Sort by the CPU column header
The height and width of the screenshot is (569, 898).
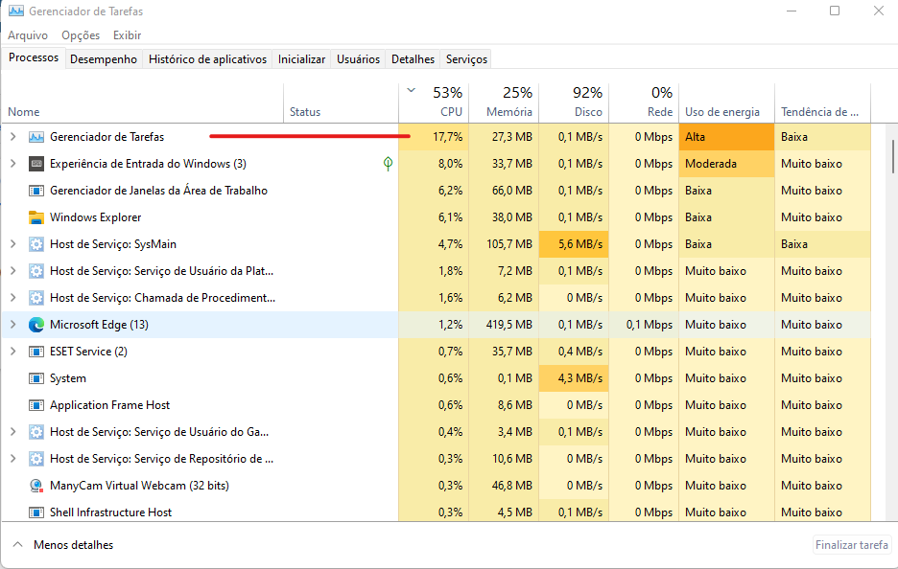point(434,102)
